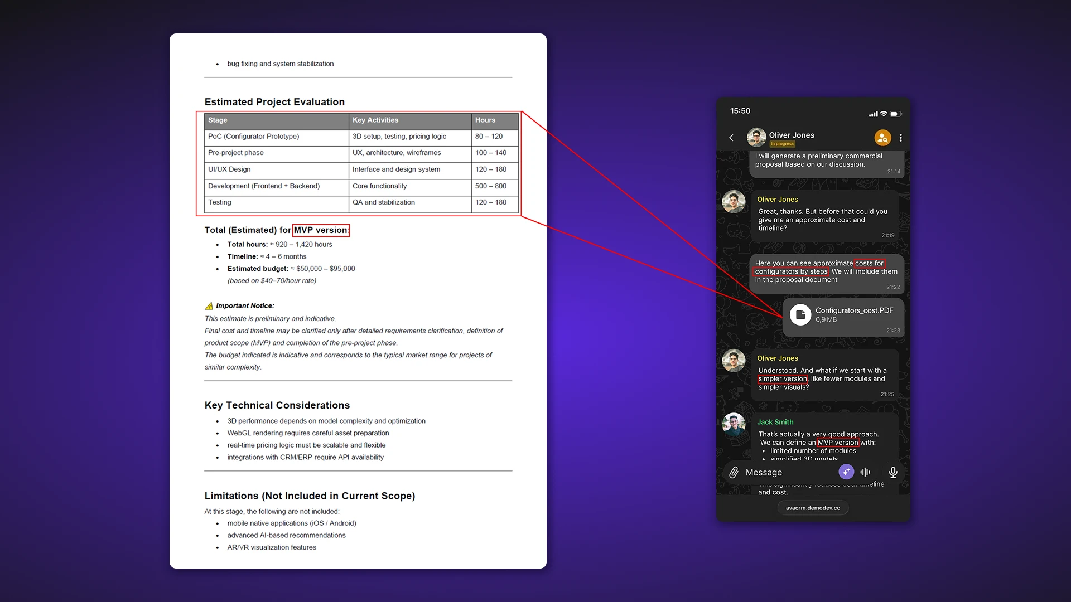Open the Configurators_cost.PDF file icon
Screen dimensions: 1071x602
[x=800, y=315]
